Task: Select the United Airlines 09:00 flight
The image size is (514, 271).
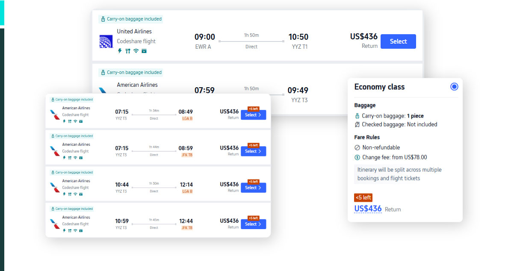Action: pos(398,41)
